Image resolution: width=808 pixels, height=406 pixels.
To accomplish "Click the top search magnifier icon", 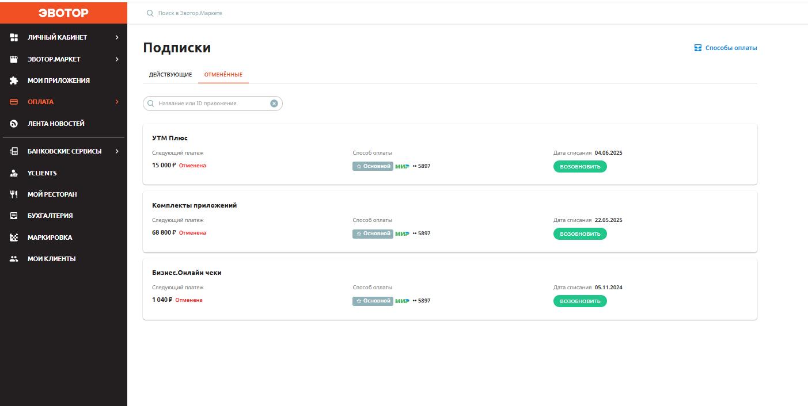I will point(150,13).
